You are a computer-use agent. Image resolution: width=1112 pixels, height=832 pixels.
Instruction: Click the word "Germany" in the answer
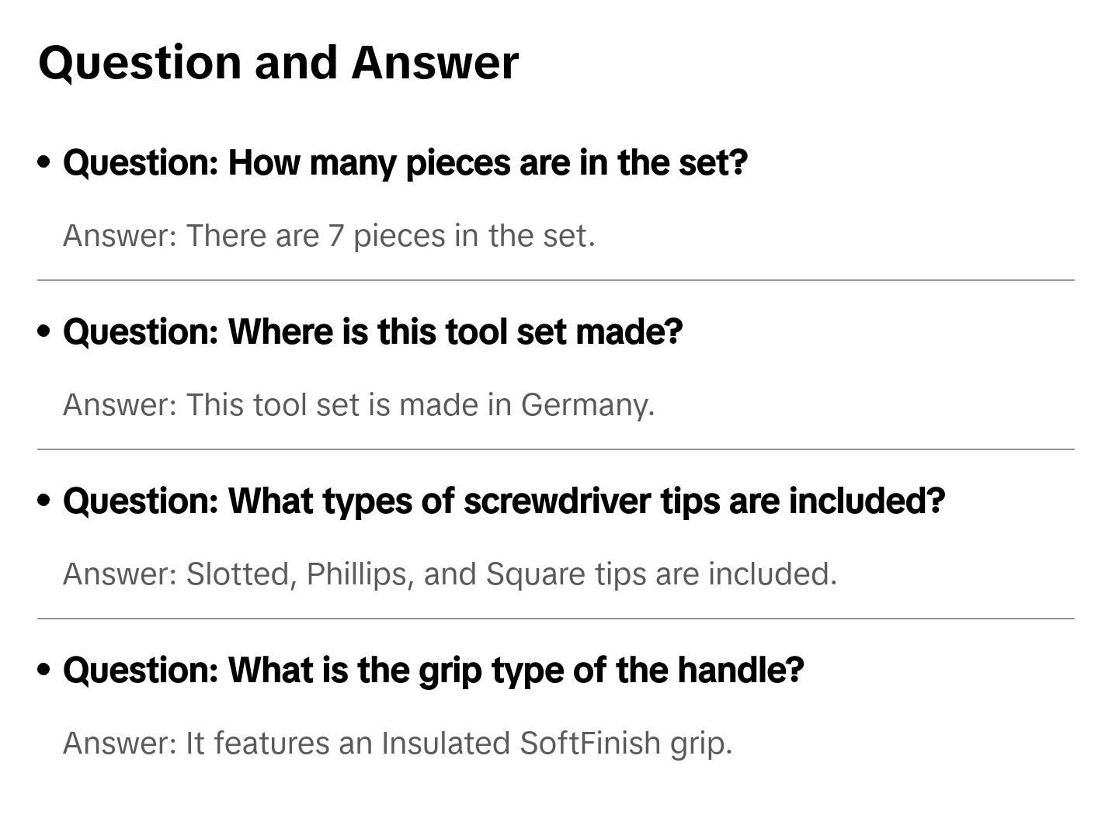click(x=587, y=405)
